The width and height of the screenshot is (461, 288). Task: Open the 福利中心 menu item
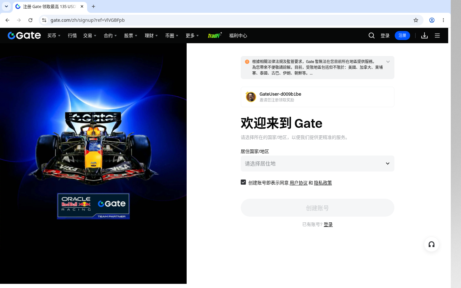pyautogui.click(x=238, y=36)
